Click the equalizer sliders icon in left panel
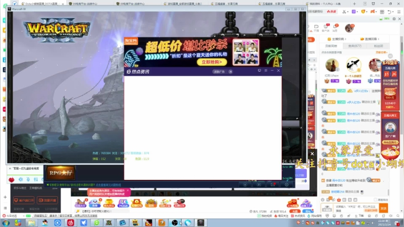 tap(36, 179)
